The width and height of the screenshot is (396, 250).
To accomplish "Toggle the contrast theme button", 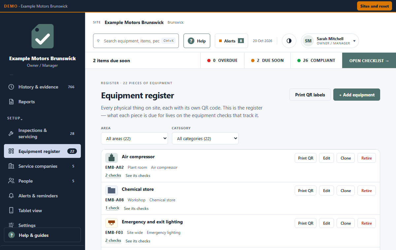I will pyautogui.click(x=289, y=41).
